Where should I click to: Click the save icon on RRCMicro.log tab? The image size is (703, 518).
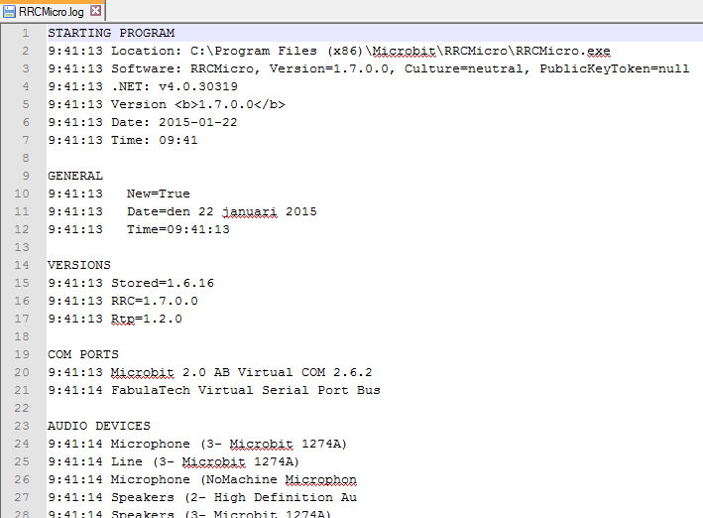9,11
